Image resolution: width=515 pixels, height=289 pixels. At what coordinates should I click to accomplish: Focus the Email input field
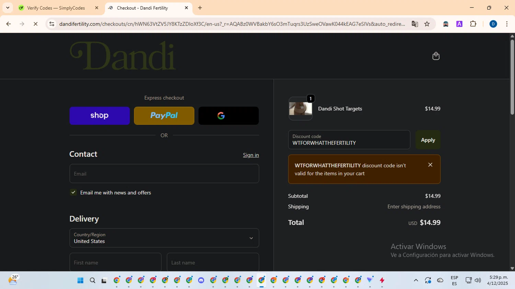click(x=164, y=173)
